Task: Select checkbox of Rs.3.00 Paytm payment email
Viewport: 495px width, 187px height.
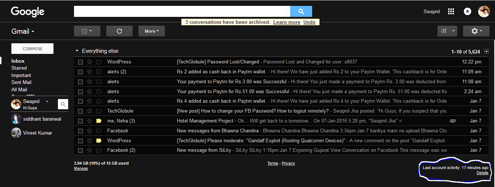Action: 80,82
